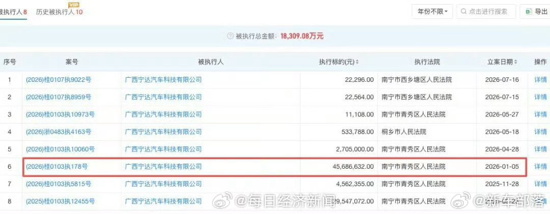This screenshot has width=550, height=214.
Task: Click in the 点击进行搜索 search field
Action: tap(486, 12)
